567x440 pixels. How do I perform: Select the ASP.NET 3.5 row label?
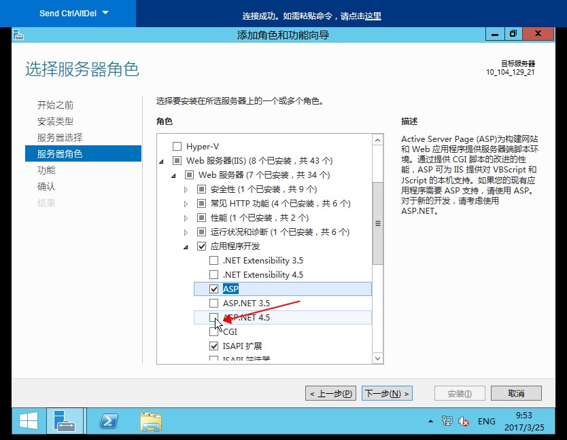point(246,303)
